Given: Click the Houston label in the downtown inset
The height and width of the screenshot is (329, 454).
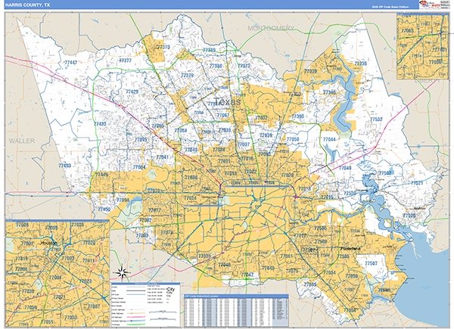Looking at the screenshot, I should [49, 243].
